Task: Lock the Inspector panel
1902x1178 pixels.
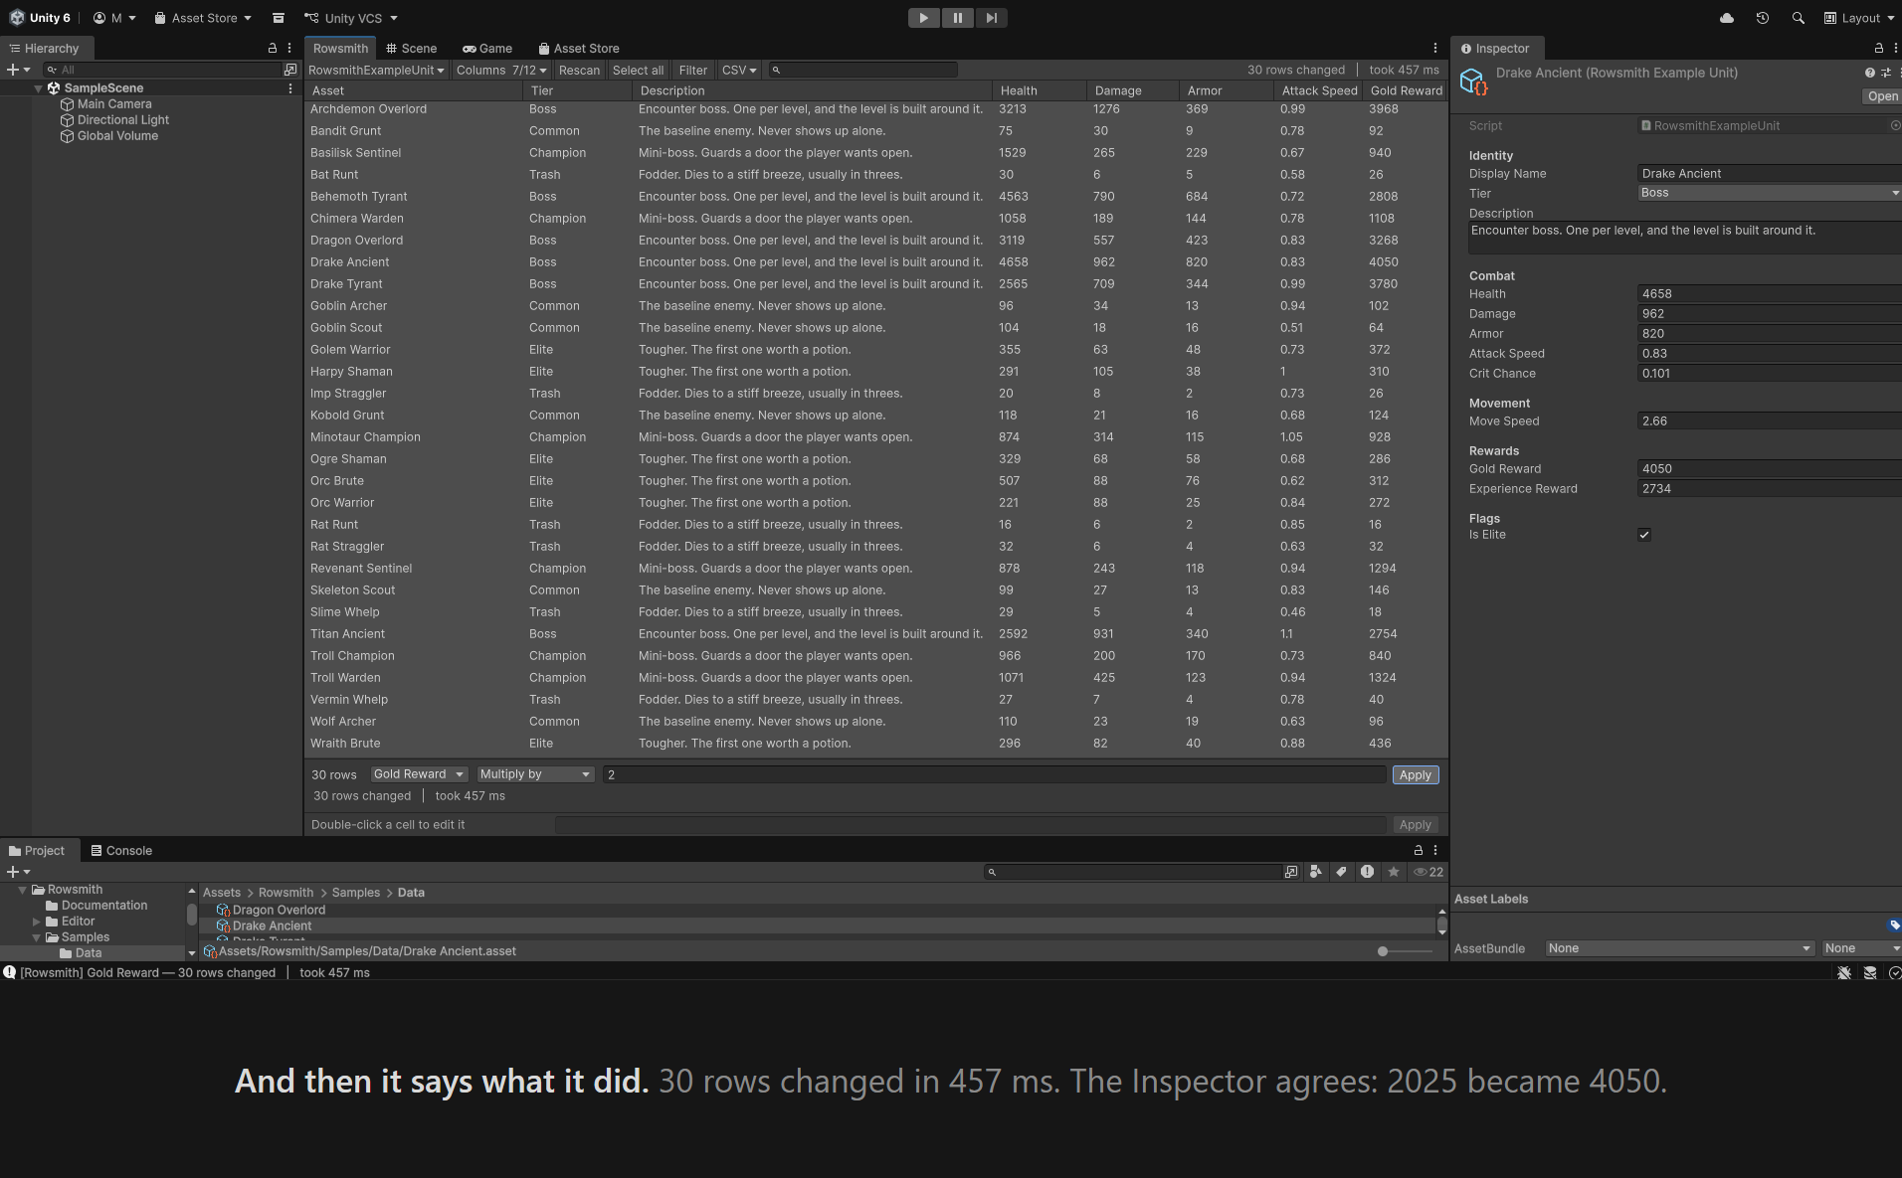Action: click(1878, 48)
